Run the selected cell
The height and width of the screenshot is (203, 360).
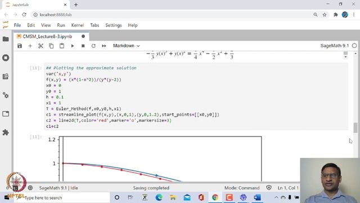73,46
